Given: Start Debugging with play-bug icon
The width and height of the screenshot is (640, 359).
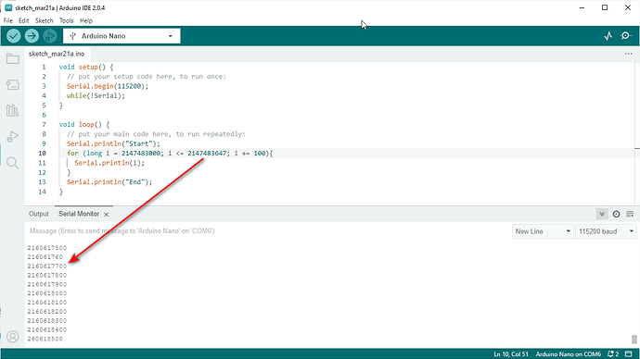Looking at the screenshot, I should [x=50, y=36].
